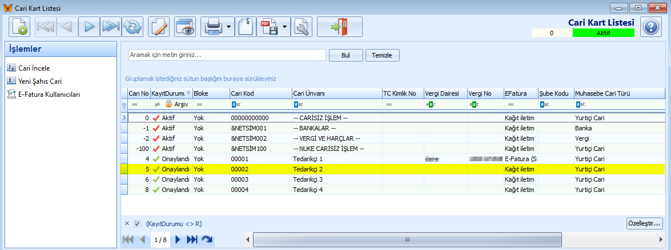
Task: Click the PDF save export icon
Action: coord(268,27)
